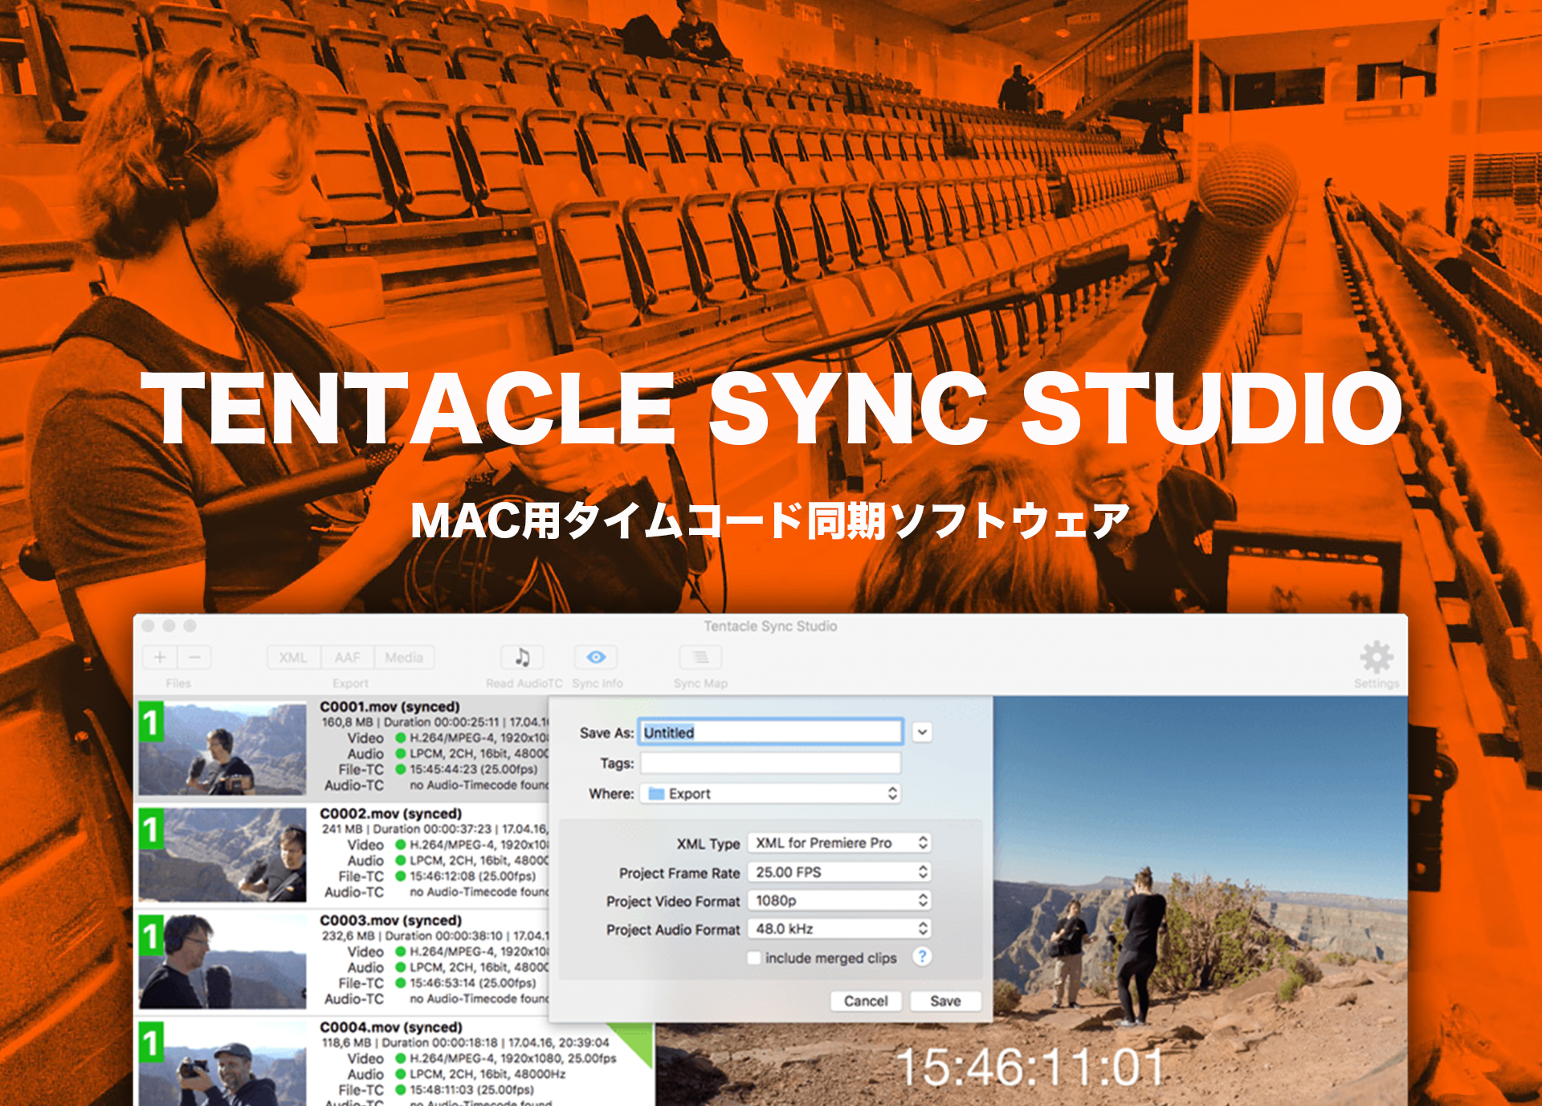
Task: Toggle the Sync Info eye button
Action: (596, 657)
